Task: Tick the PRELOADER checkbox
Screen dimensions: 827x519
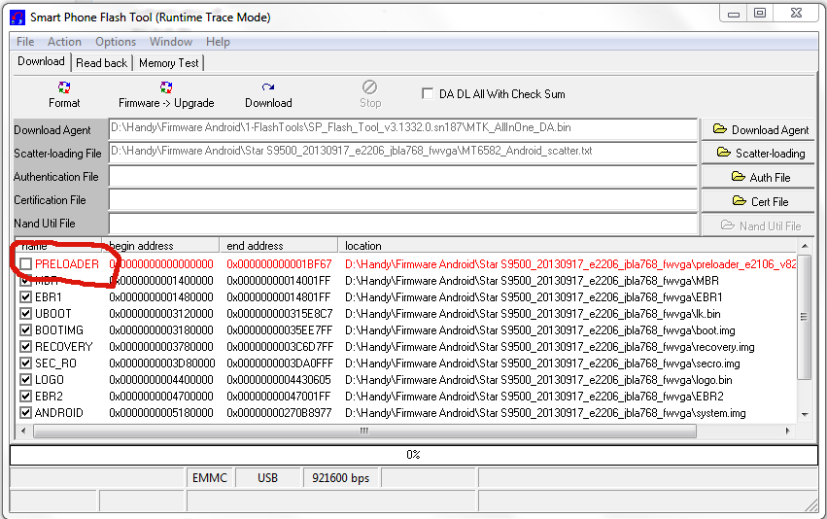Action: (26, 263)
